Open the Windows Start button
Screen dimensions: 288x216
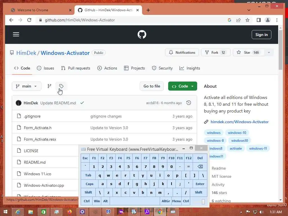click(5, 212)
